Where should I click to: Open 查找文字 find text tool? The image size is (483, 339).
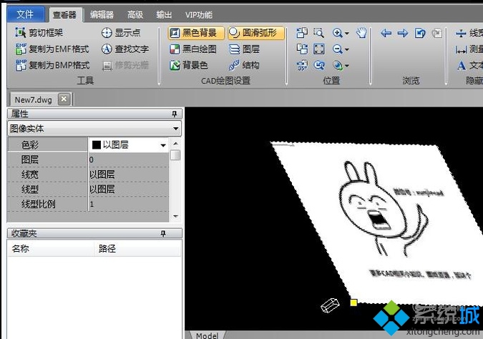(x=125, y=49)
